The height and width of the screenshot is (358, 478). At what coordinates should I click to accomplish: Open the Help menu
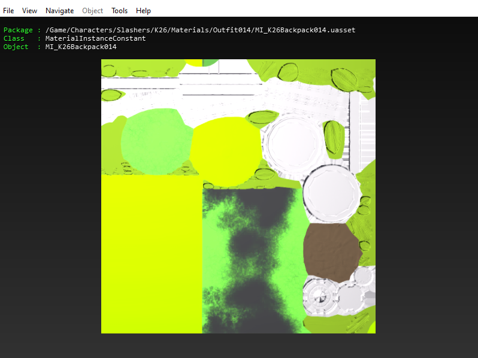[143, 11]
